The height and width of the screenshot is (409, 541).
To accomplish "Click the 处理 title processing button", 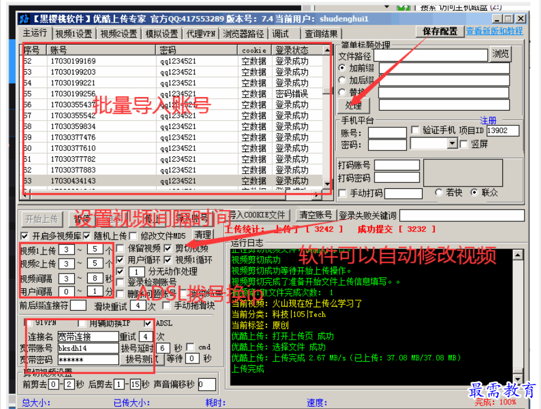I will pyautogui.click(x=353, y=105).
